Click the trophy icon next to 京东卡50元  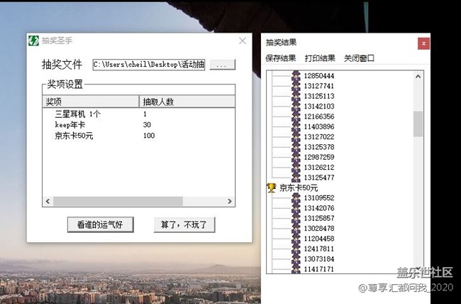click(272, 188)
